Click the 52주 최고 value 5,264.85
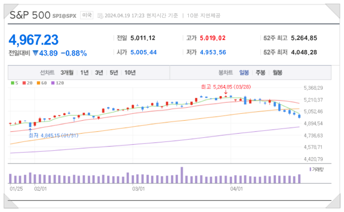 304,38
